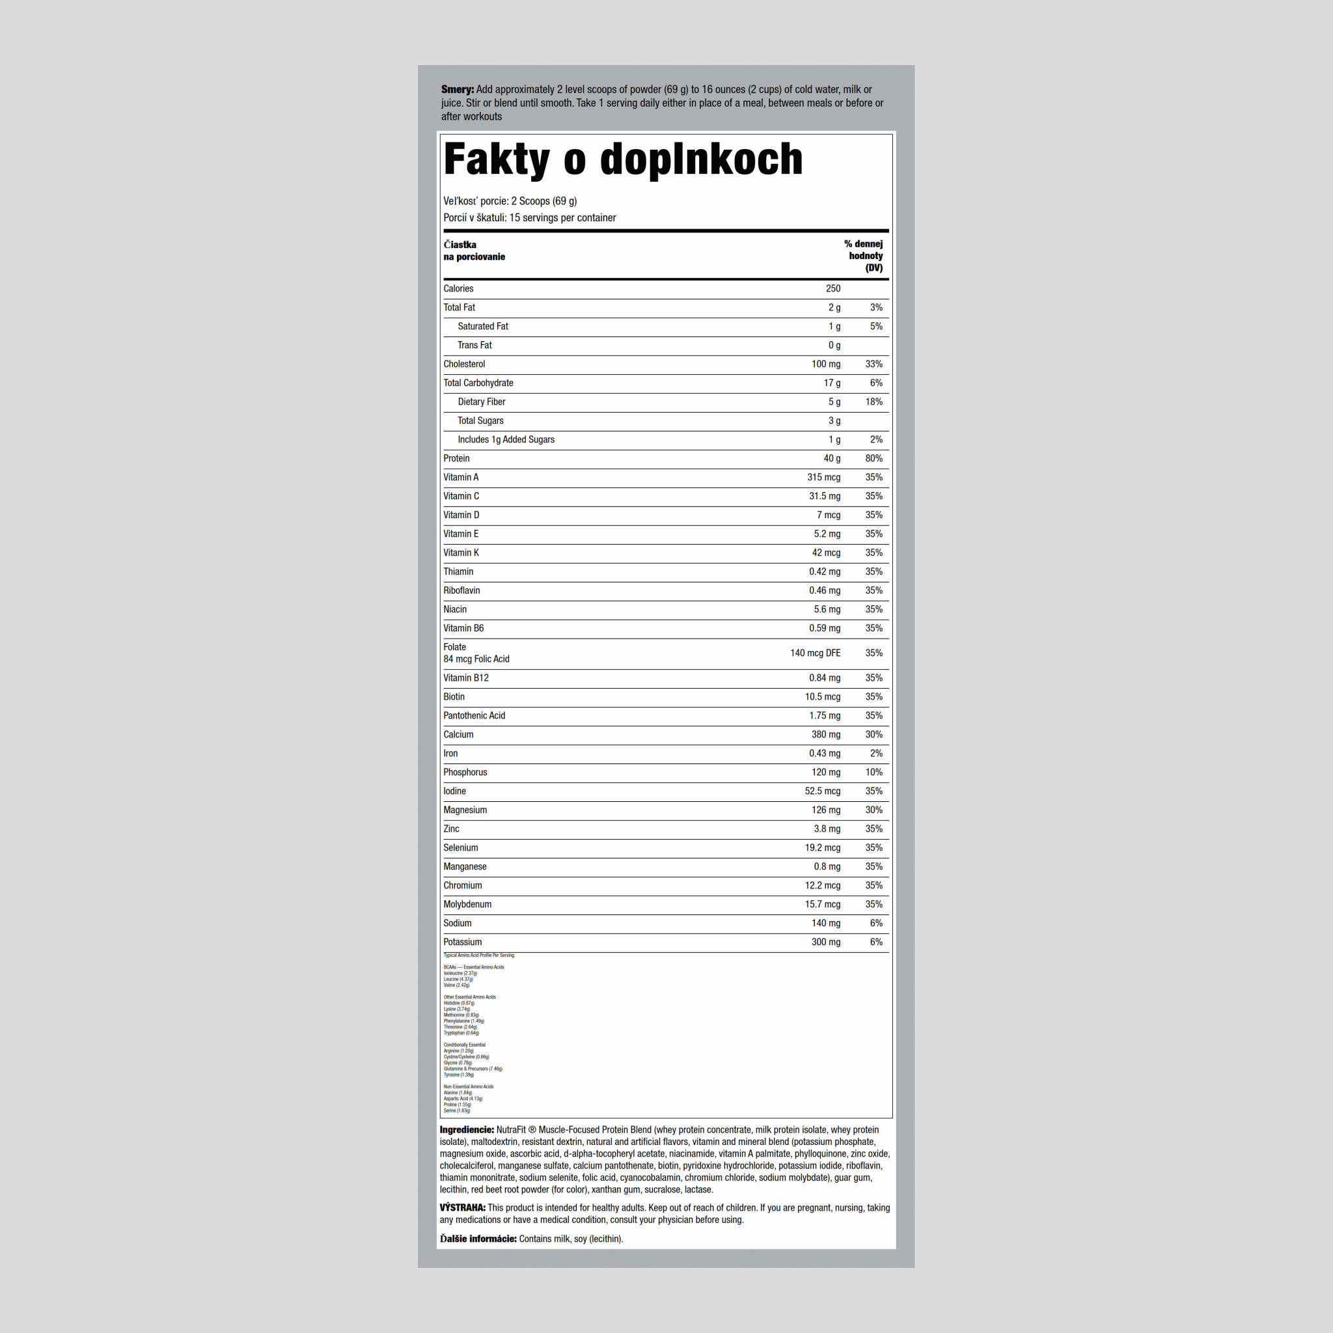Click the Thiamin row label
The height and width of the screenshot is (1333, 1333).
(x=458, y=571)
